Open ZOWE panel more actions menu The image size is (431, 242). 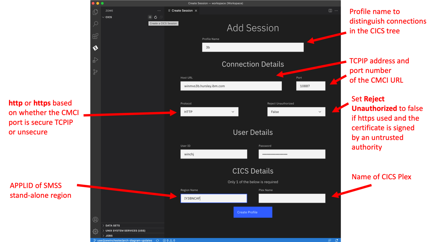159,11
